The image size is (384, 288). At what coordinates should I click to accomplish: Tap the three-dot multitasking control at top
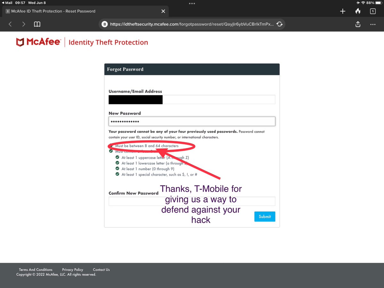tap(192, 4)
